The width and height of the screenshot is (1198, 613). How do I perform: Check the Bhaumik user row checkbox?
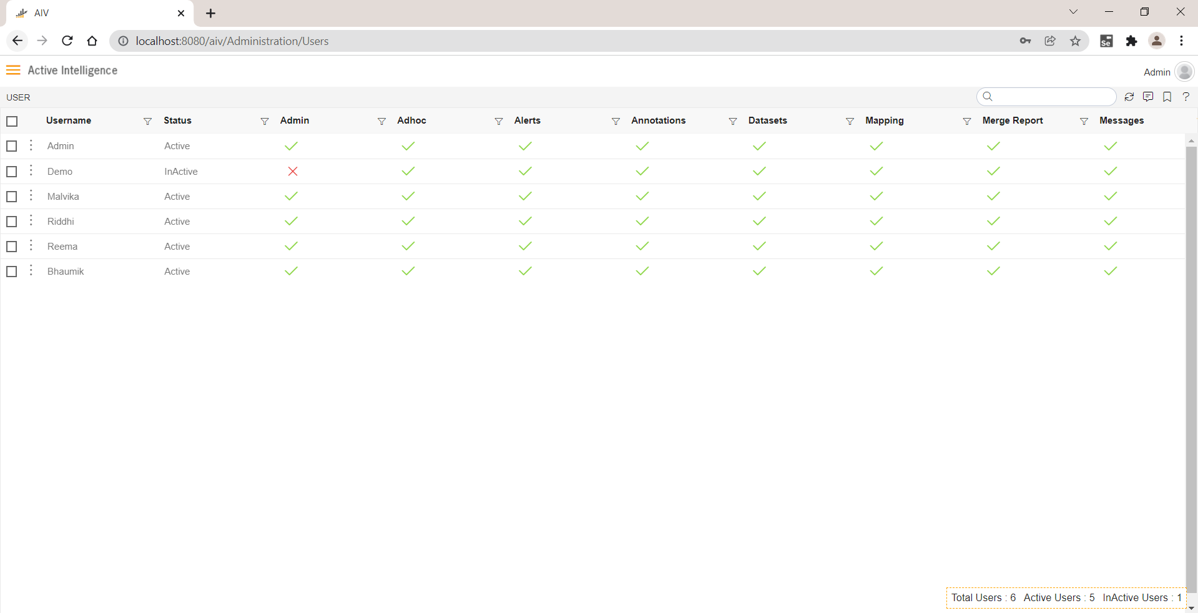(x=12, y=272)
